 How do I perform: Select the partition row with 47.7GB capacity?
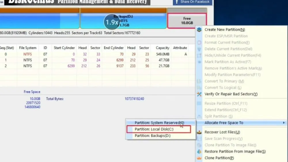click(86, 60)
